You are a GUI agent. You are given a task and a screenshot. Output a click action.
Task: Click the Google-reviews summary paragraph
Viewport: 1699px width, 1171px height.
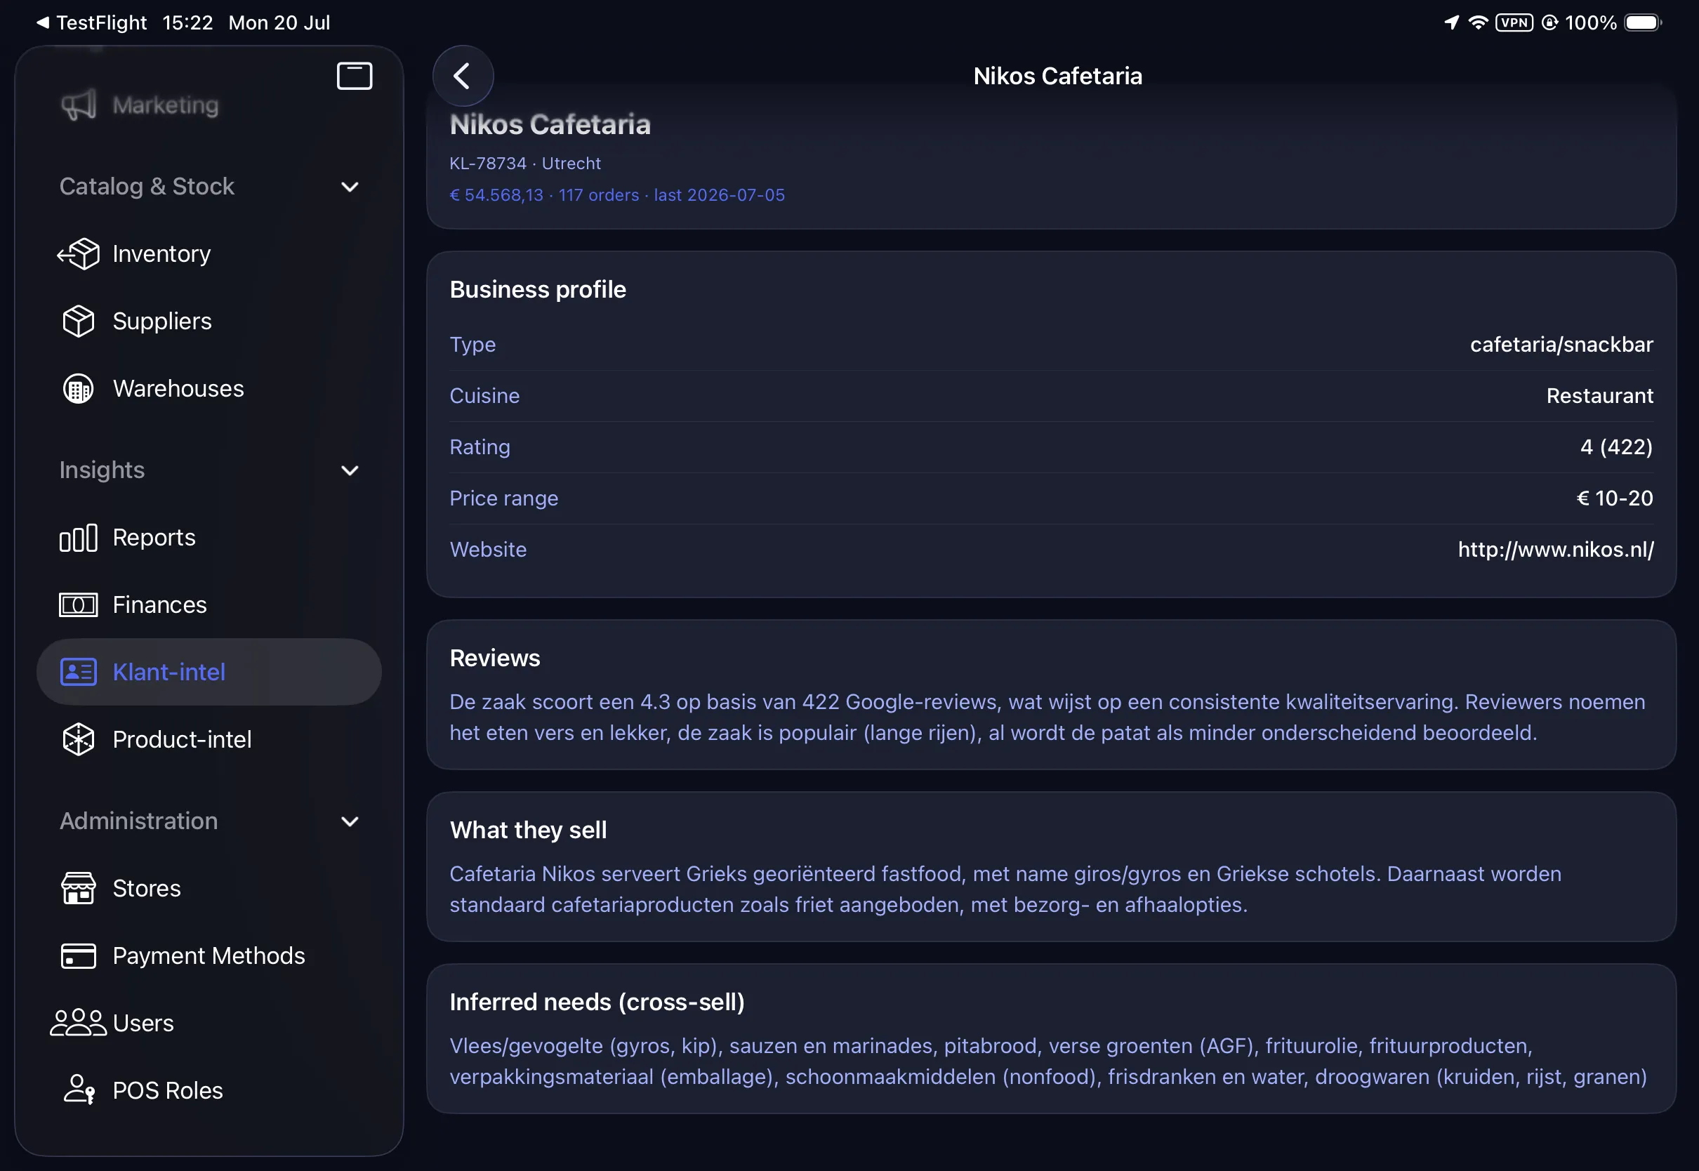click(1047, 717)
